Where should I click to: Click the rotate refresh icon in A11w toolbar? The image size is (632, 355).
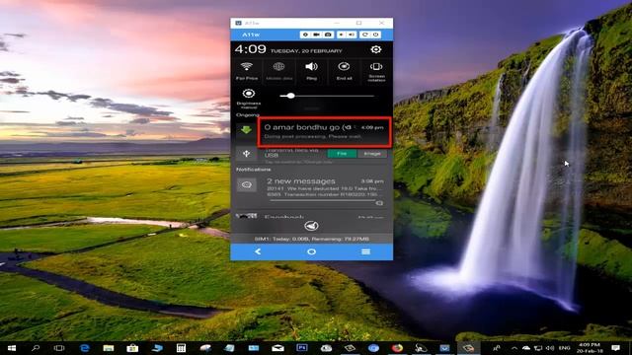click(x=364, y=35)
